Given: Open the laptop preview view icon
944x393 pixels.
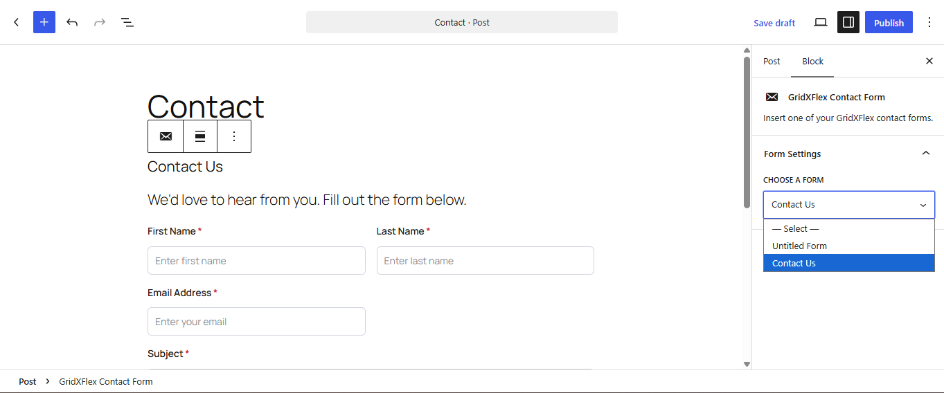Looking at the screenshot, I should [x=821, y=22].
